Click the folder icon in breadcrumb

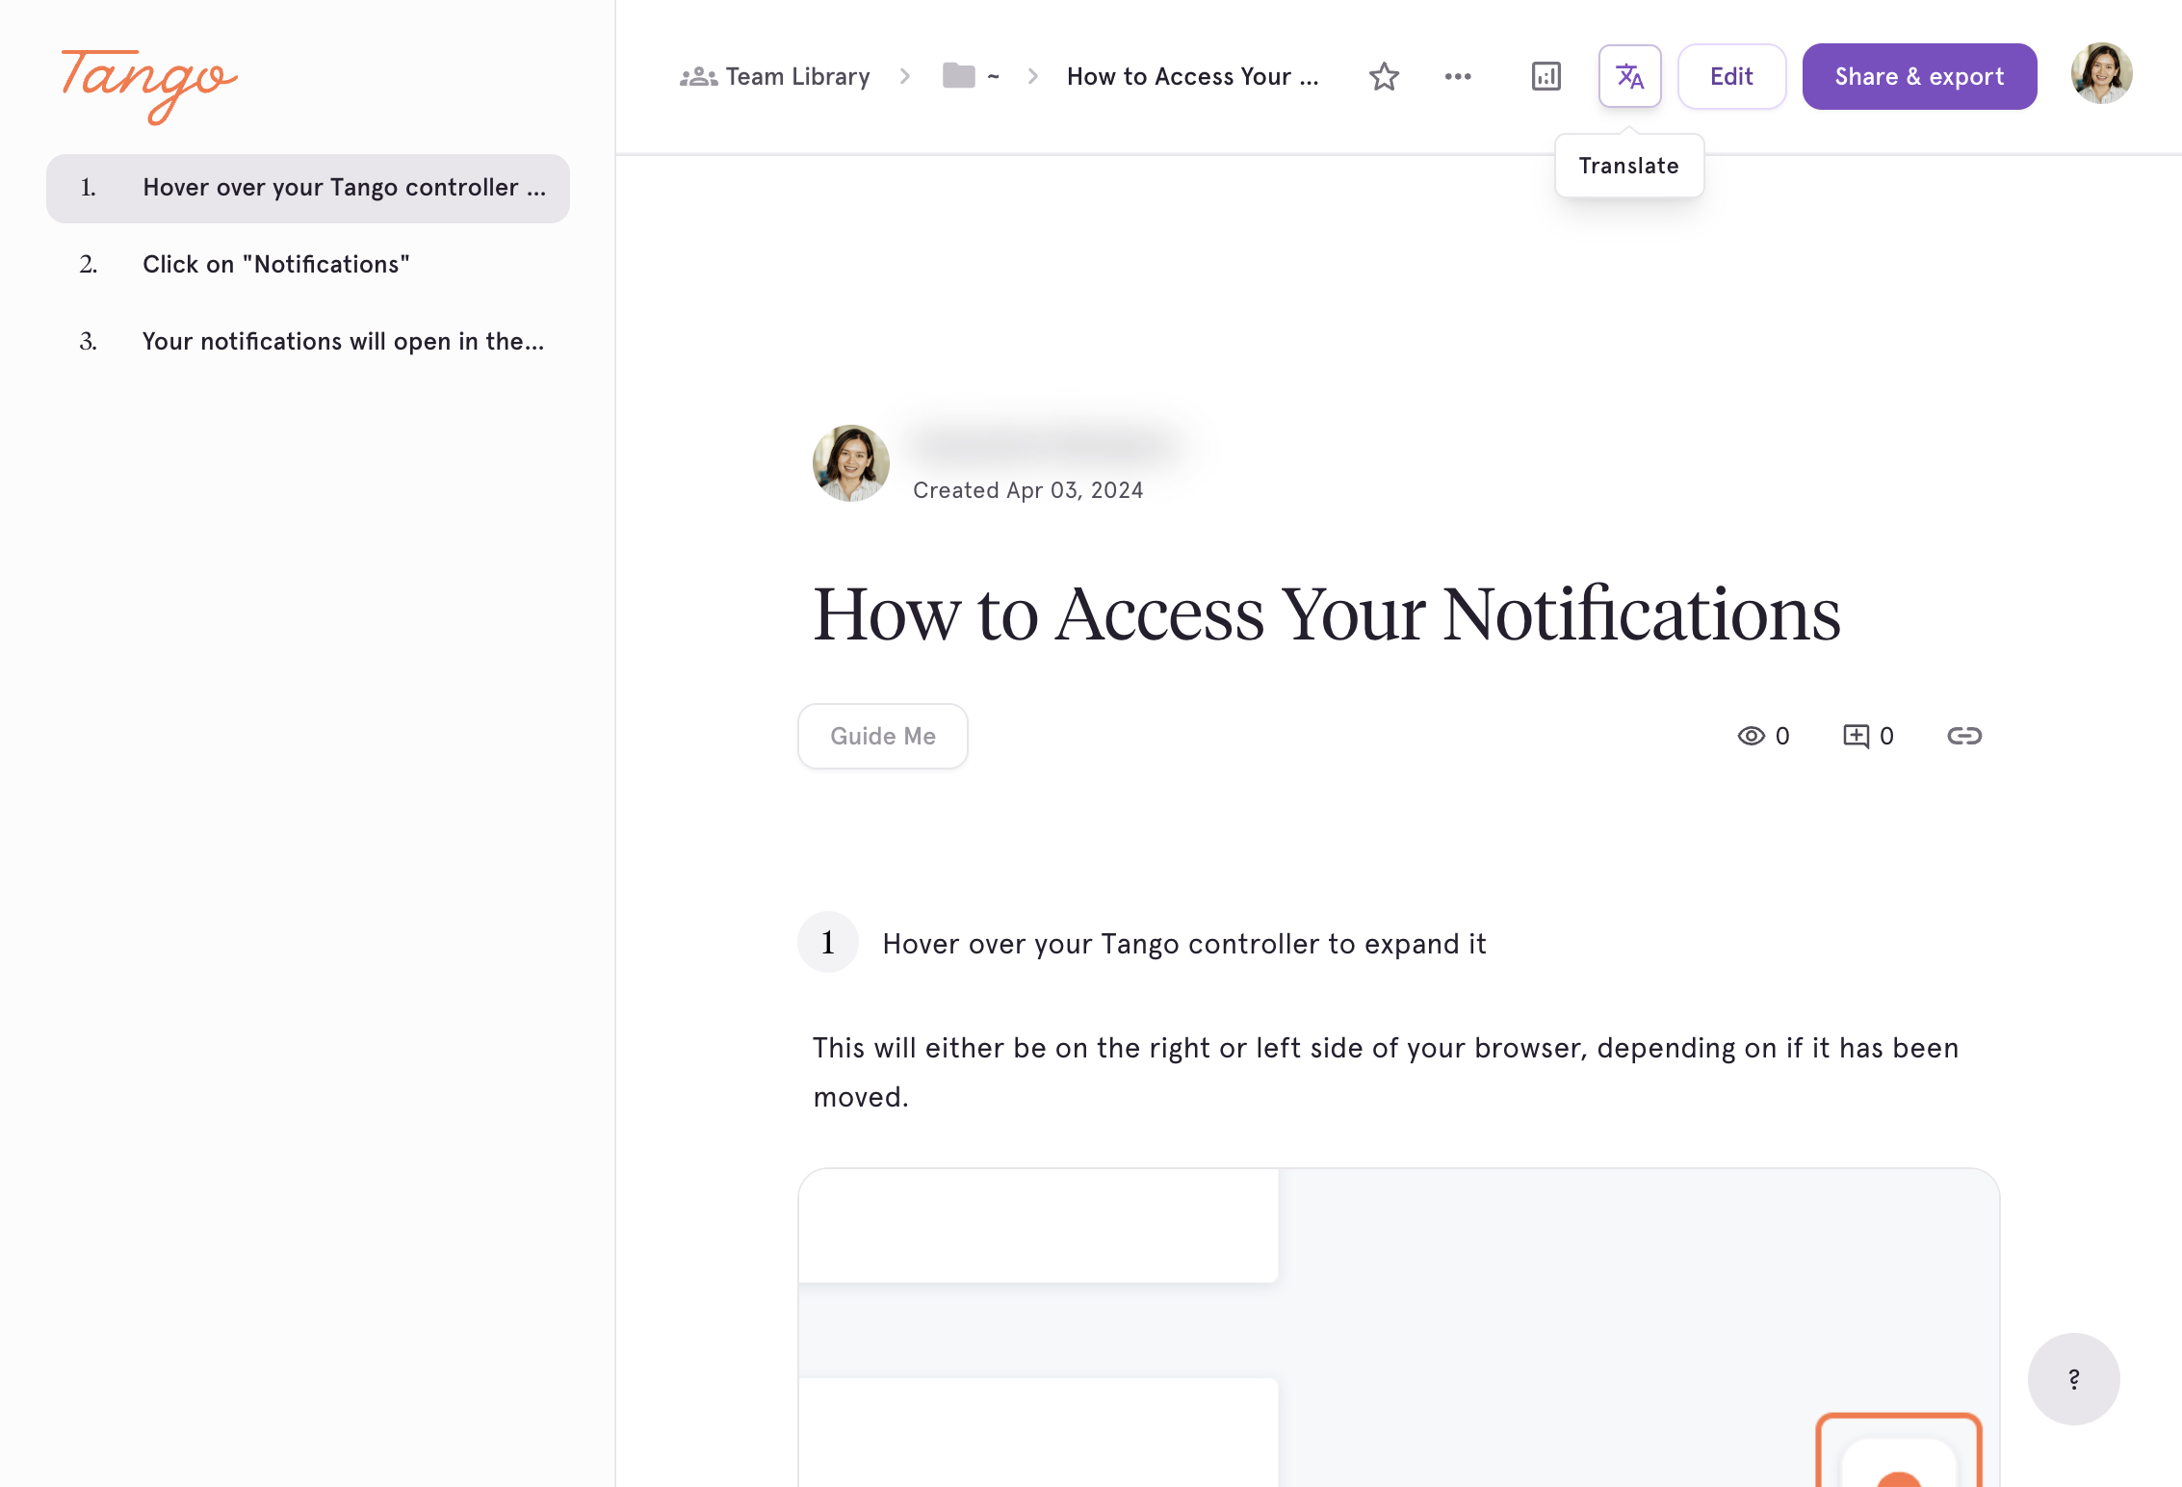[958, 75]
